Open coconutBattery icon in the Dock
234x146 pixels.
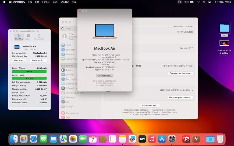coord(196,139)
